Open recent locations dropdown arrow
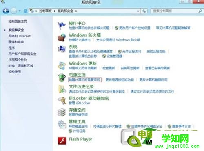This screenshot has width=204, height=151. pyautogui.click(x=20, y=11)
